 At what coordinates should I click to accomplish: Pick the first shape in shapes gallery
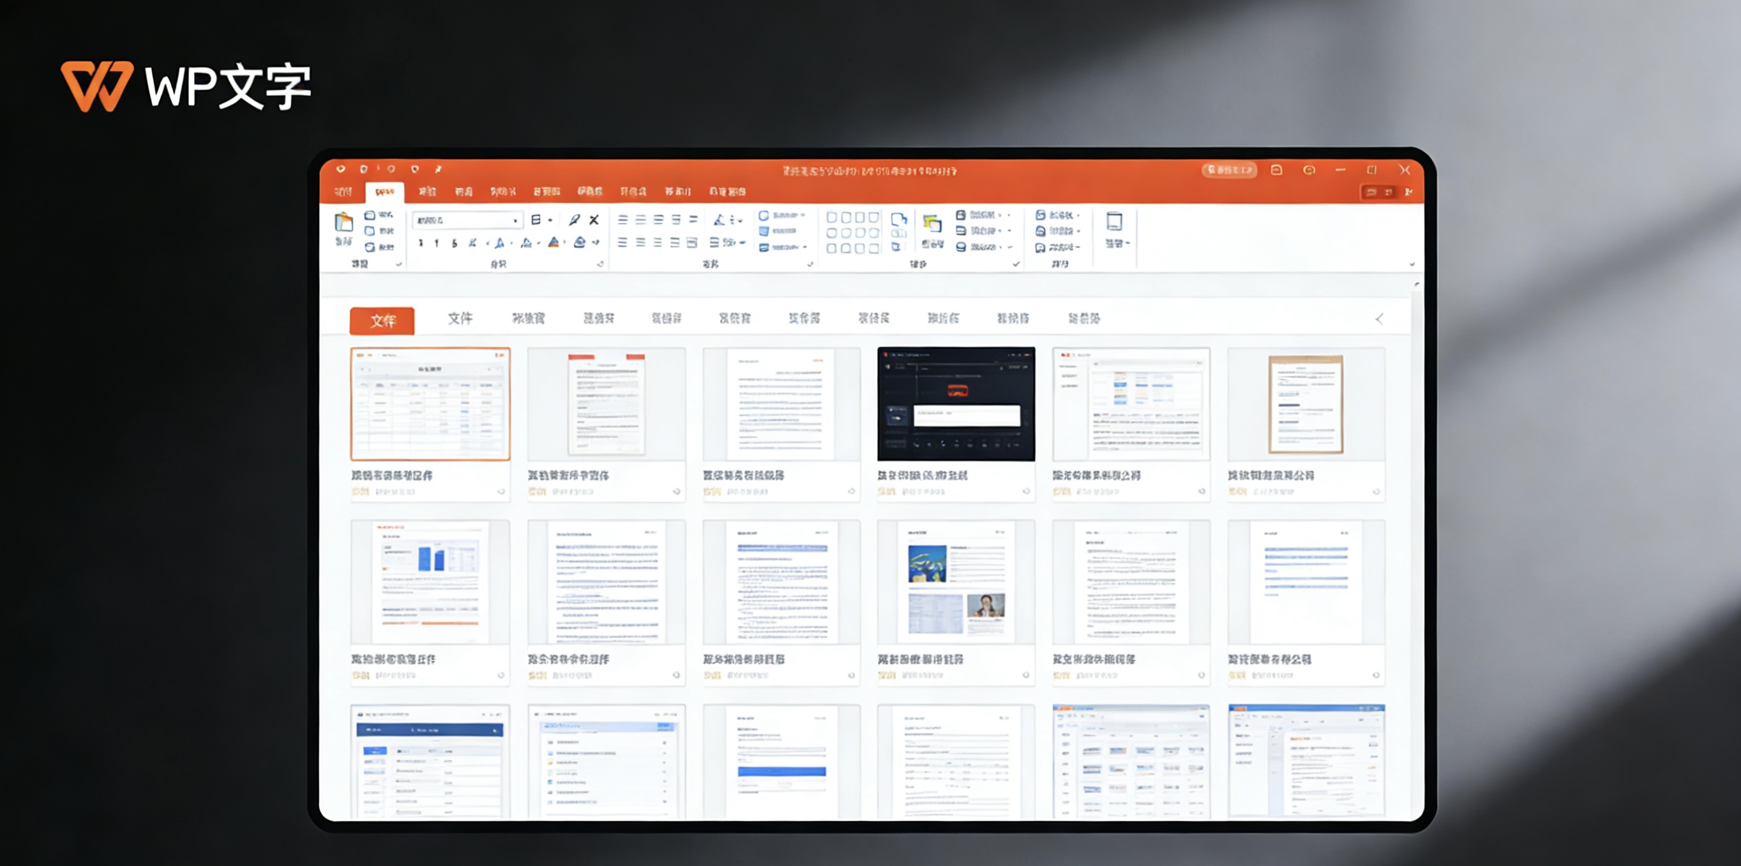(x=832, y=218)
